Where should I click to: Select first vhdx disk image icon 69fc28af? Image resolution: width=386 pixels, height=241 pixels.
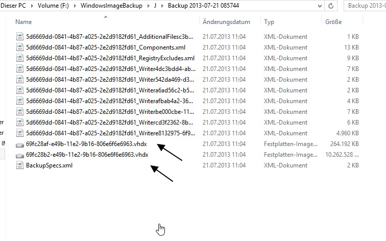tap(20, 144)
